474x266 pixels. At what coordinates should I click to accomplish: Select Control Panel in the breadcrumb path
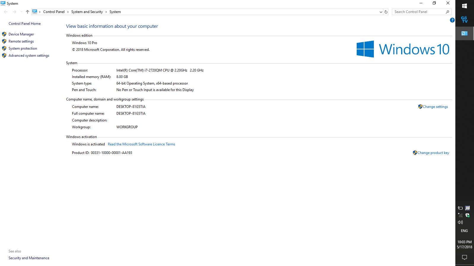point(54,12)
